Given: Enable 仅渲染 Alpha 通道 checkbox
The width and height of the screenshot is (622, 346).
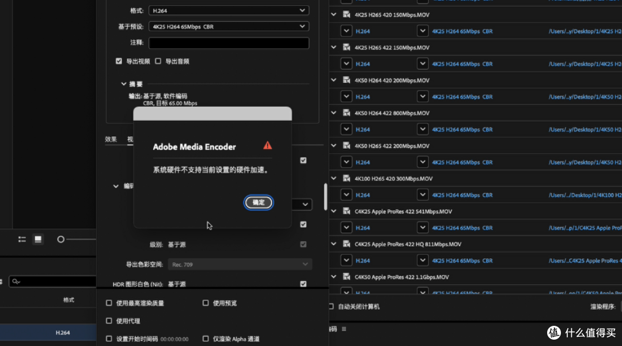Looking at the screenshot, I should pos(206,339).
